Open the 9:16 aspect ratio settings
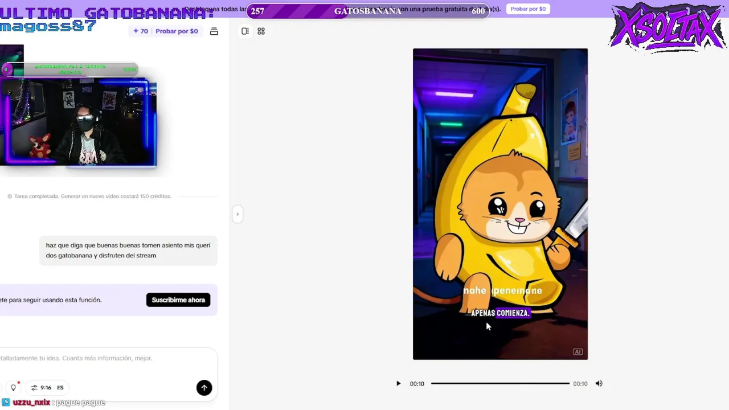 (41, 388)
